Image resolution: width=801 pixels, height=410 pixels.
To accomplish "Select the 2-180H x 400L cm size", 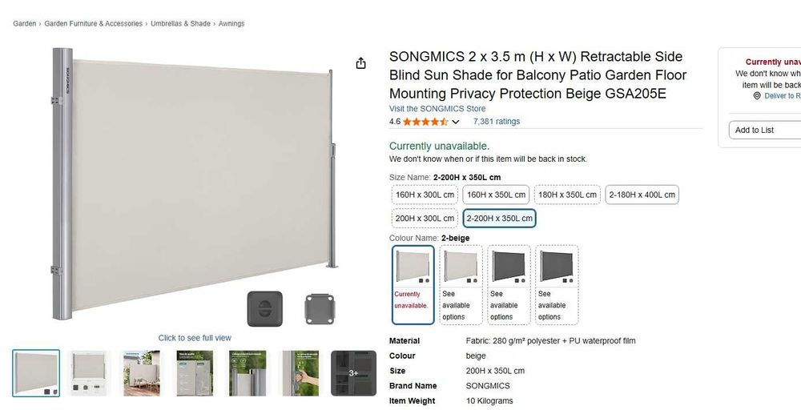I will (642, 195).
